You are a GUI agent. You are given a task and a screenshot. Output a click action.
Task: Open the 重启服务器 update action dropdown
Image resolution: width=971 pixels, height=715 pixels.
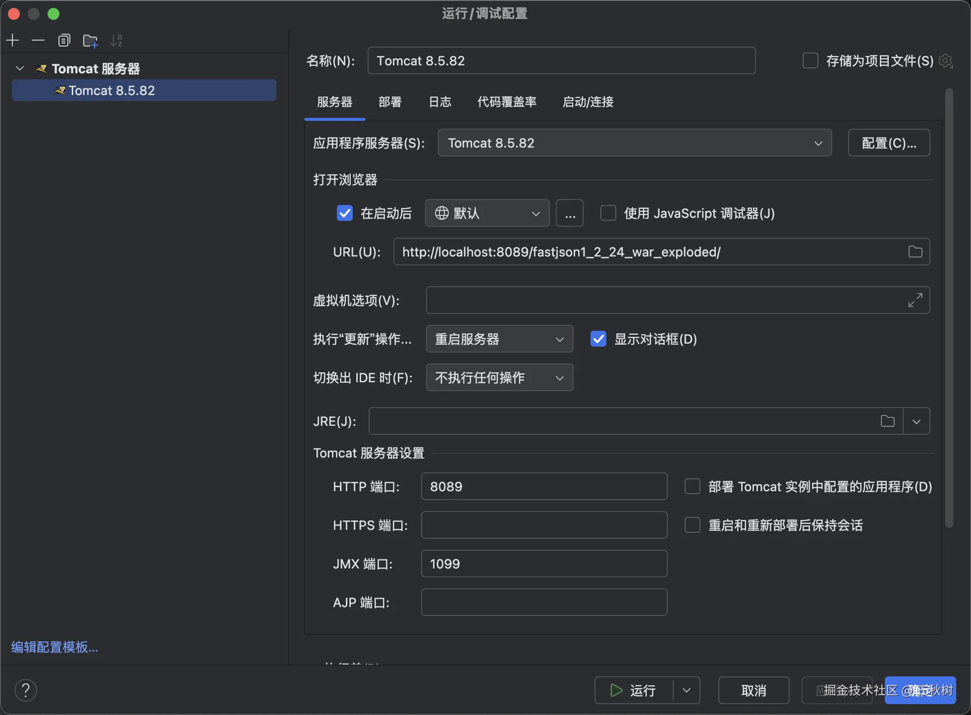[499, 339]
